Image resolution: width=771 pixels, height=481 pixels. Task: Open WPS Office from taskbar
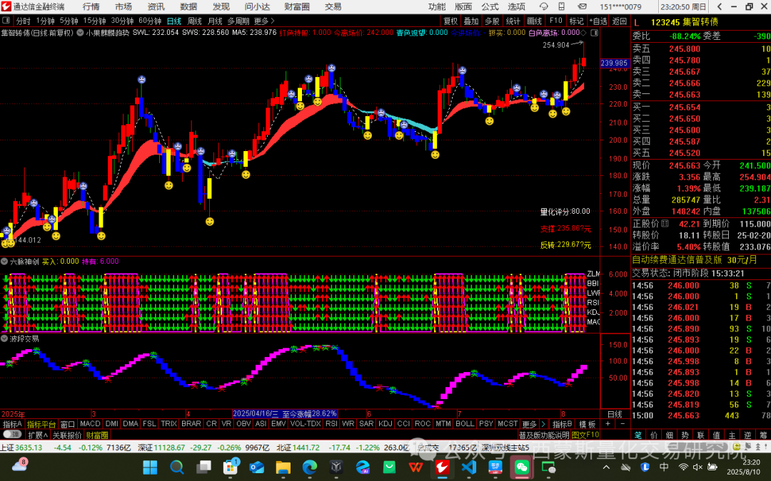(415, 467)
